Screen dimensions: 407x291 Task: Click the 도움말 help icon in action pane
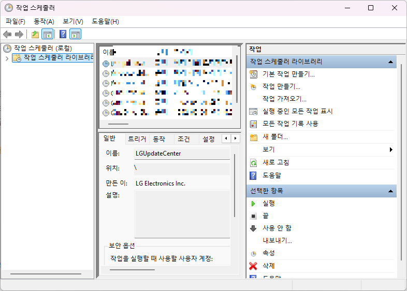click(x=253, y=175)
